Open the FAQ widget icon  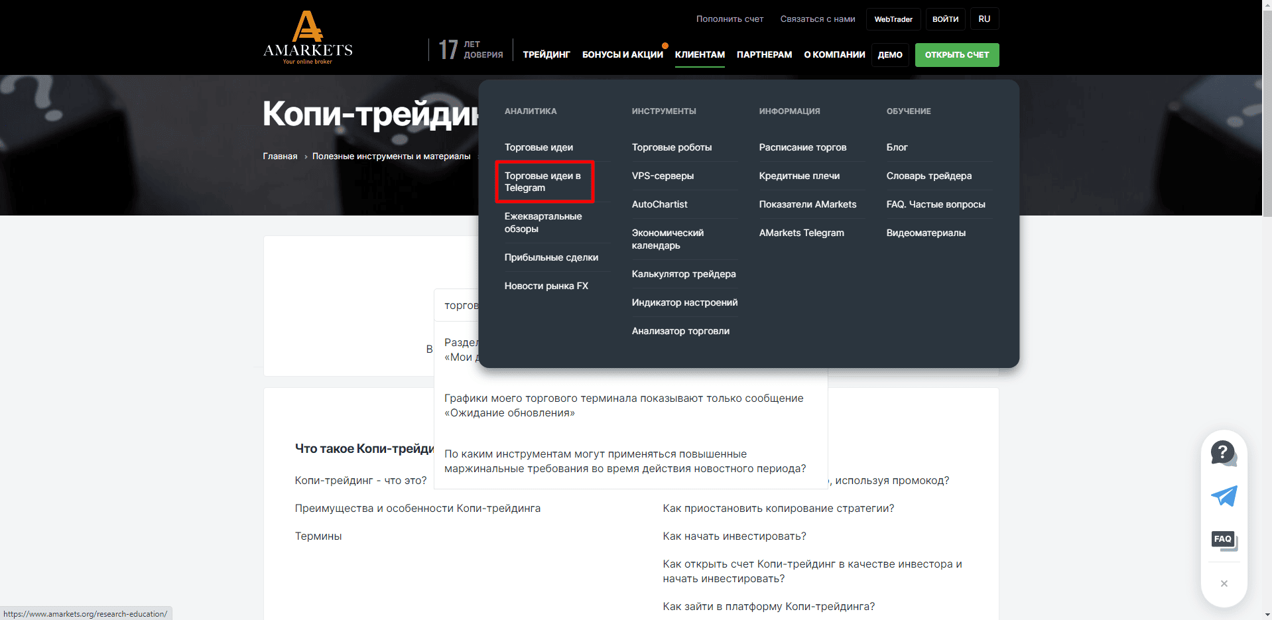pos(1224,540)
